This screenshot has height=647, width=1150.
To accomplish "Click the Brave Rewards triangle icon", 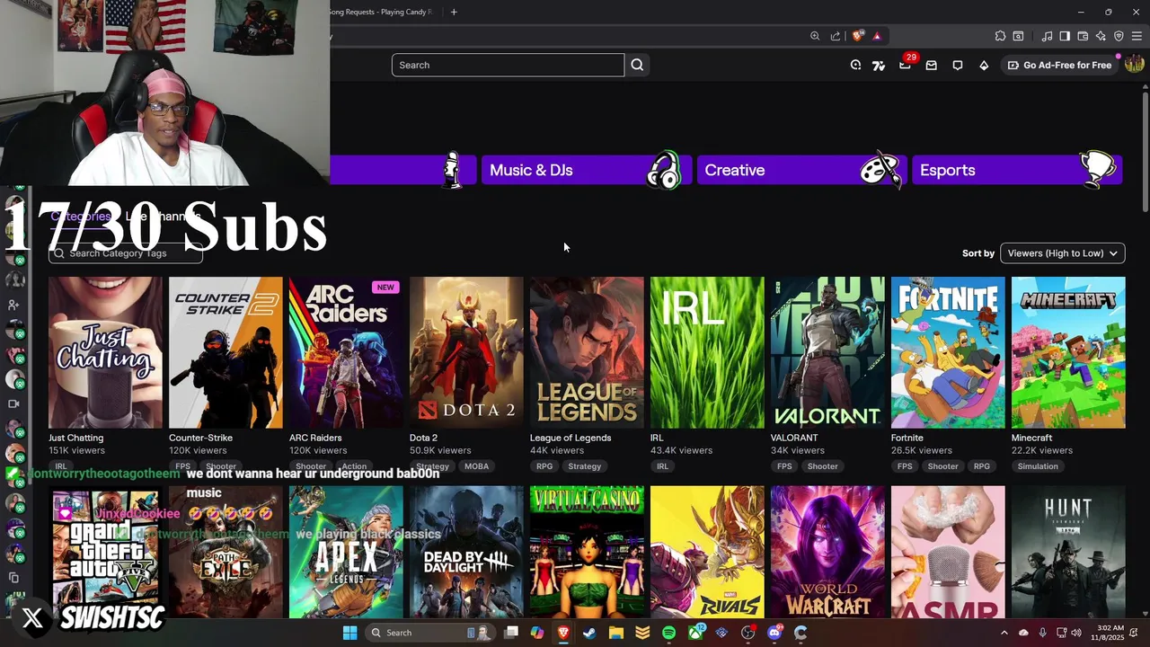I will click(877, 36).
